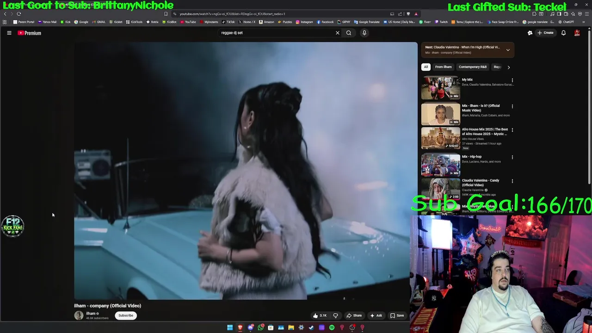Open the YouTube hamburger guide menu
592x333 pixels.
[x=9, y=33]
